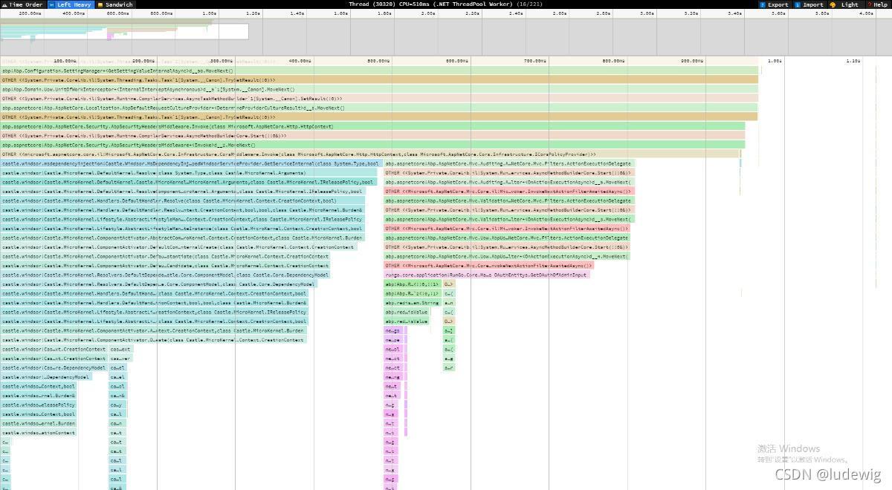The height and width of the screenshot is (490, 892).
Task: Switch to Time Order view
Action: (x=22, y=4)
